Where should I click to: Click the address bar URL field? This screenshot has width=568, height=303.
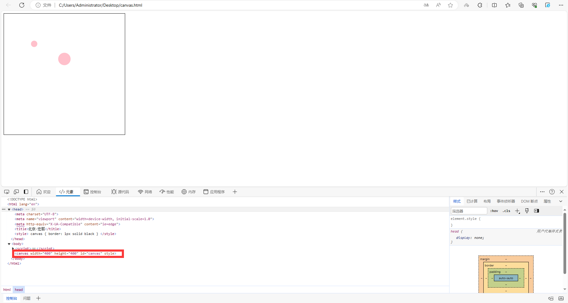pyautogui.click(x=239, y=5)
